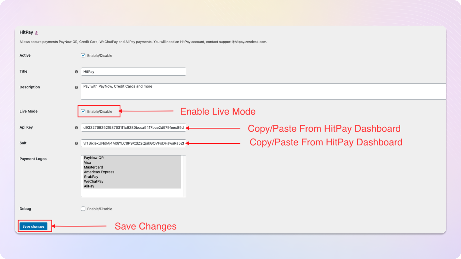The width and height of the screenshot is (461, 259).
Task: Select Mastercard in Payment Logos list
Action: (131, 167)
